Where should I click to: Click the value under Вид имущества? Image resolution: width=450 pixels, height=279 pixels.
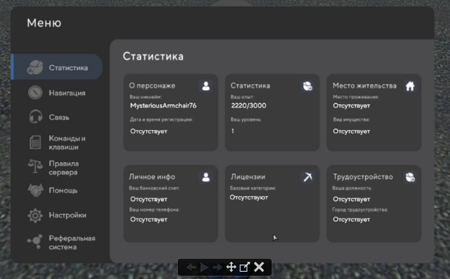tap(351, 131)
